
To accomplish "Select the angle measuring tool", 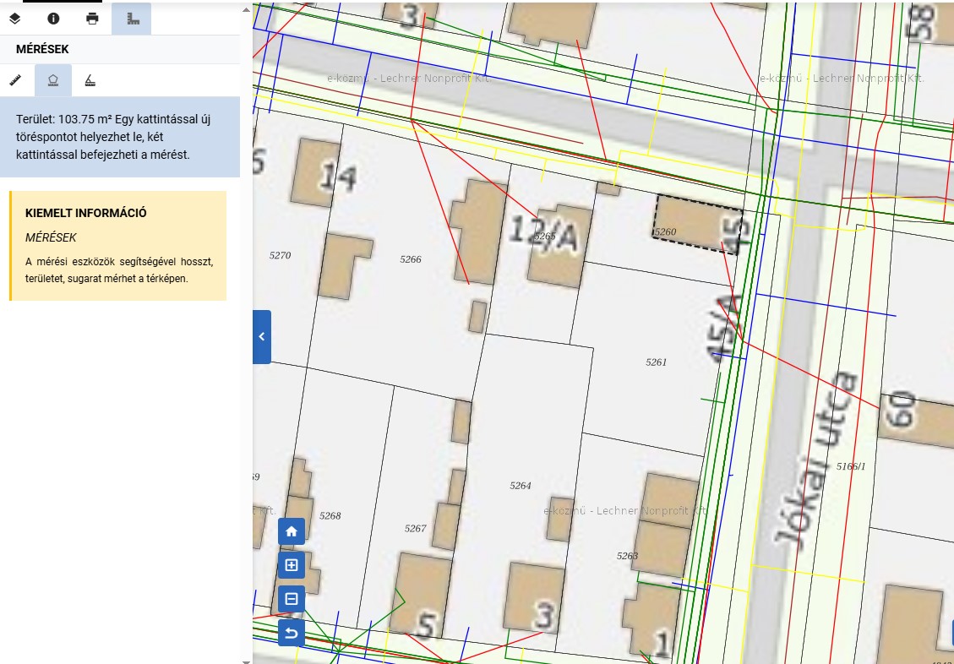I will click(x=90, y=81).
